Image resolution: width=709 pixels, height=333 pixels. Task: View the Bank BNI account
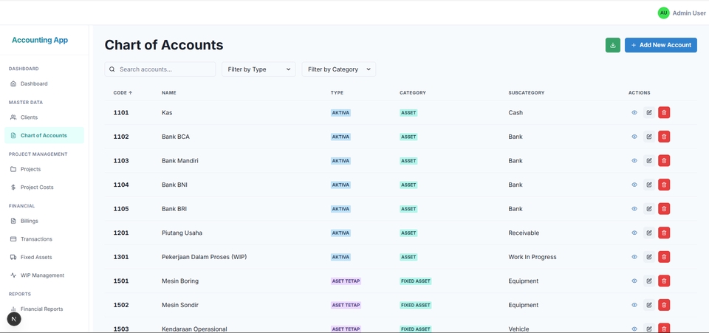click(634, 185)
